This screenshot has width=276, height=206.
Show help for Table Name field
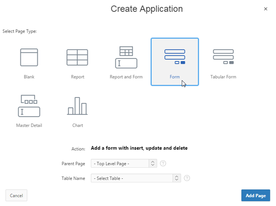(187, 178)
